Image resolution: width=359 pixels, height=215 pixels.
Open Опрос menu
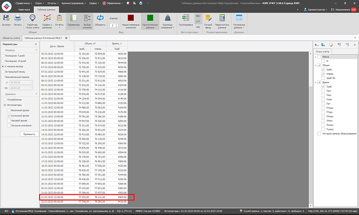coord(40,3)
